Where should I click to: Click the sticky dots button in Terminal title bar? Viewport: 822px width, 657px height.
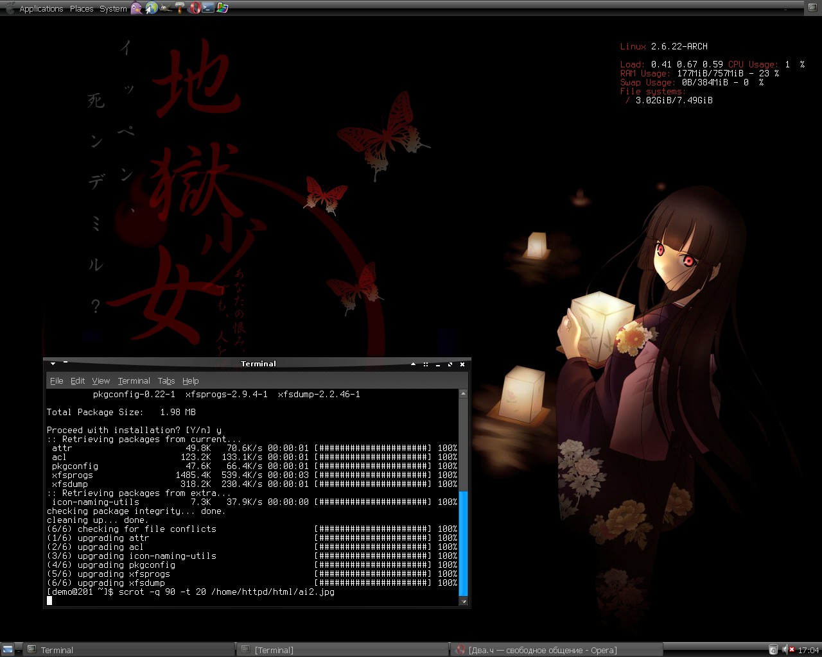coord(425,364)
